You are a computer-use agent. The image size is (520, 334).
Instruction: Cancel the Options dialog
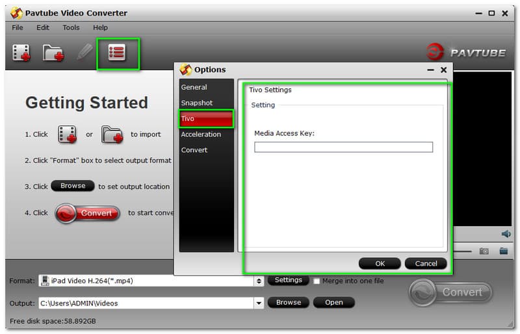426,264
